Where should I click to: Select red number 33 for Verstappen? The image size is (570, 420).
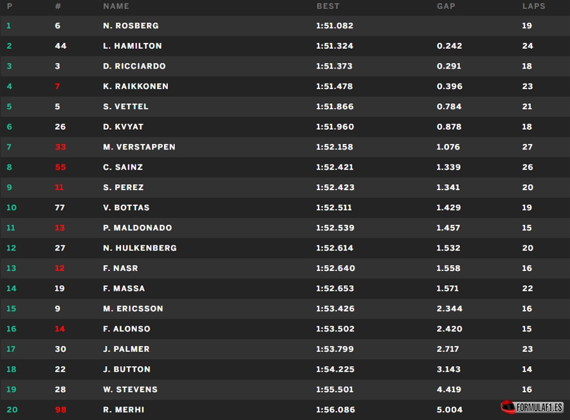[60, 147]
